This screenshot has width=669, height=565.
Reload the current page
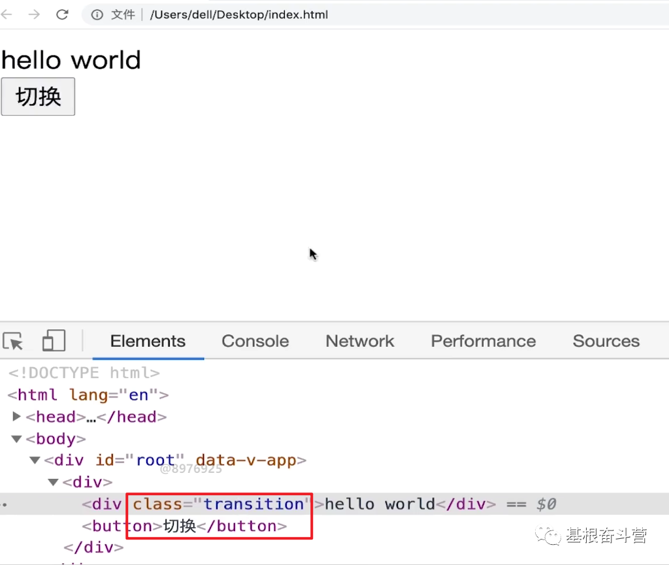pos(62,14)
